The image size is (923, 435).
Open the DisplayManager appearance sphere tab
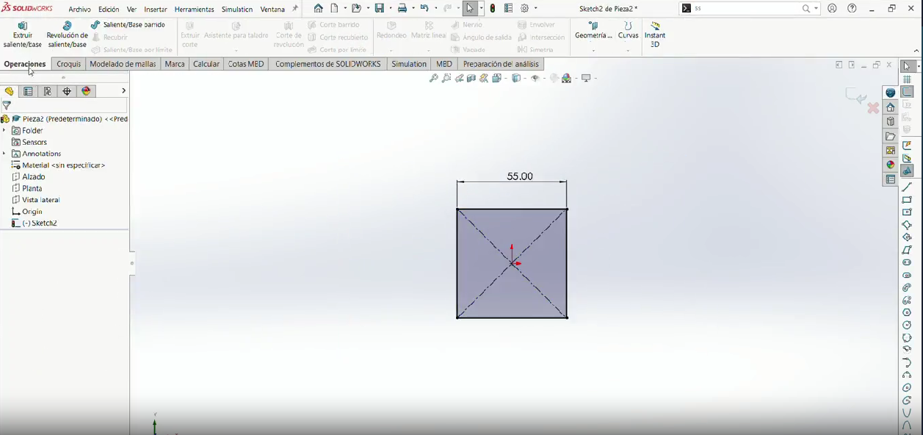pos(87,91)
